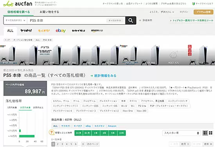Select the under 100,000 yen price range tab
This screenshot has width=215, height=147.
[x=25, y=108]
